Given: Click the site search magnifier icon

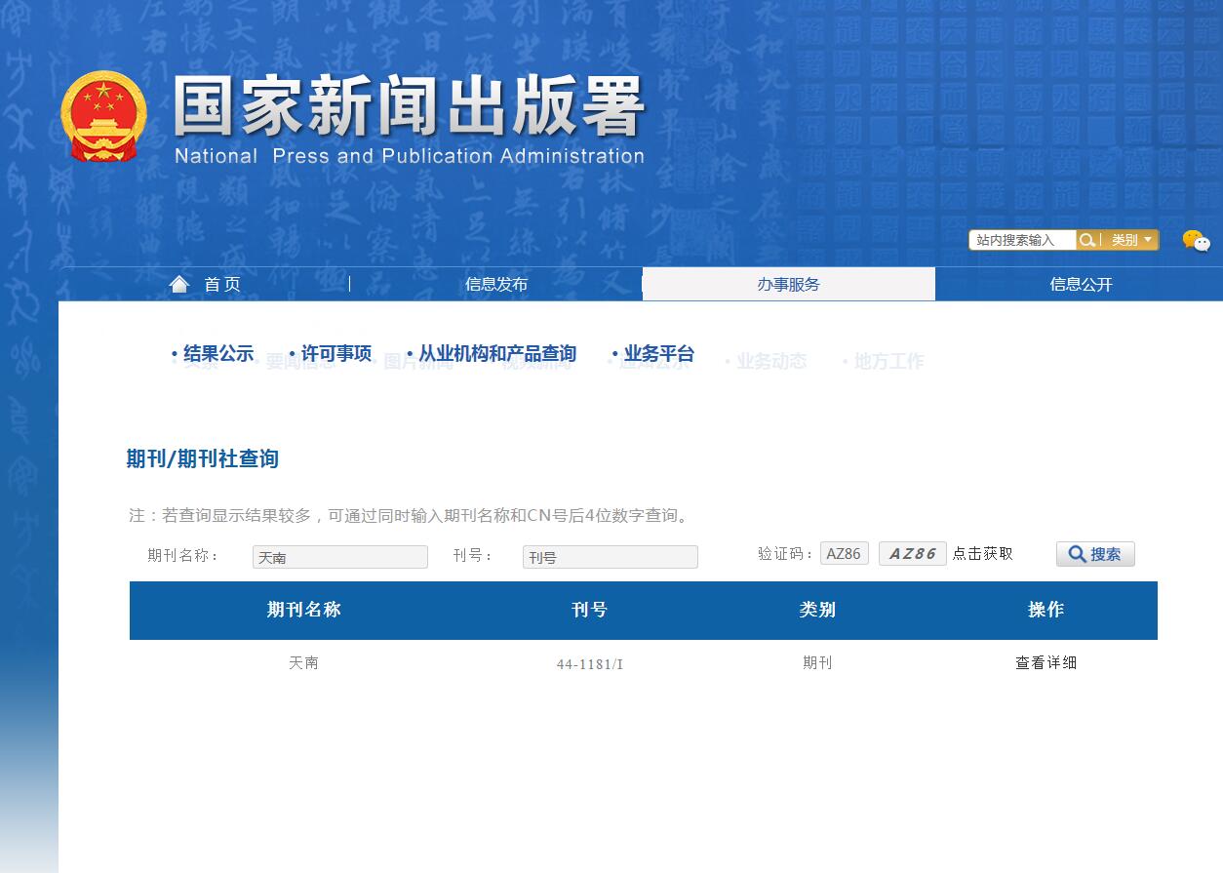Looking at the screenshot, I should (1087, 240).
